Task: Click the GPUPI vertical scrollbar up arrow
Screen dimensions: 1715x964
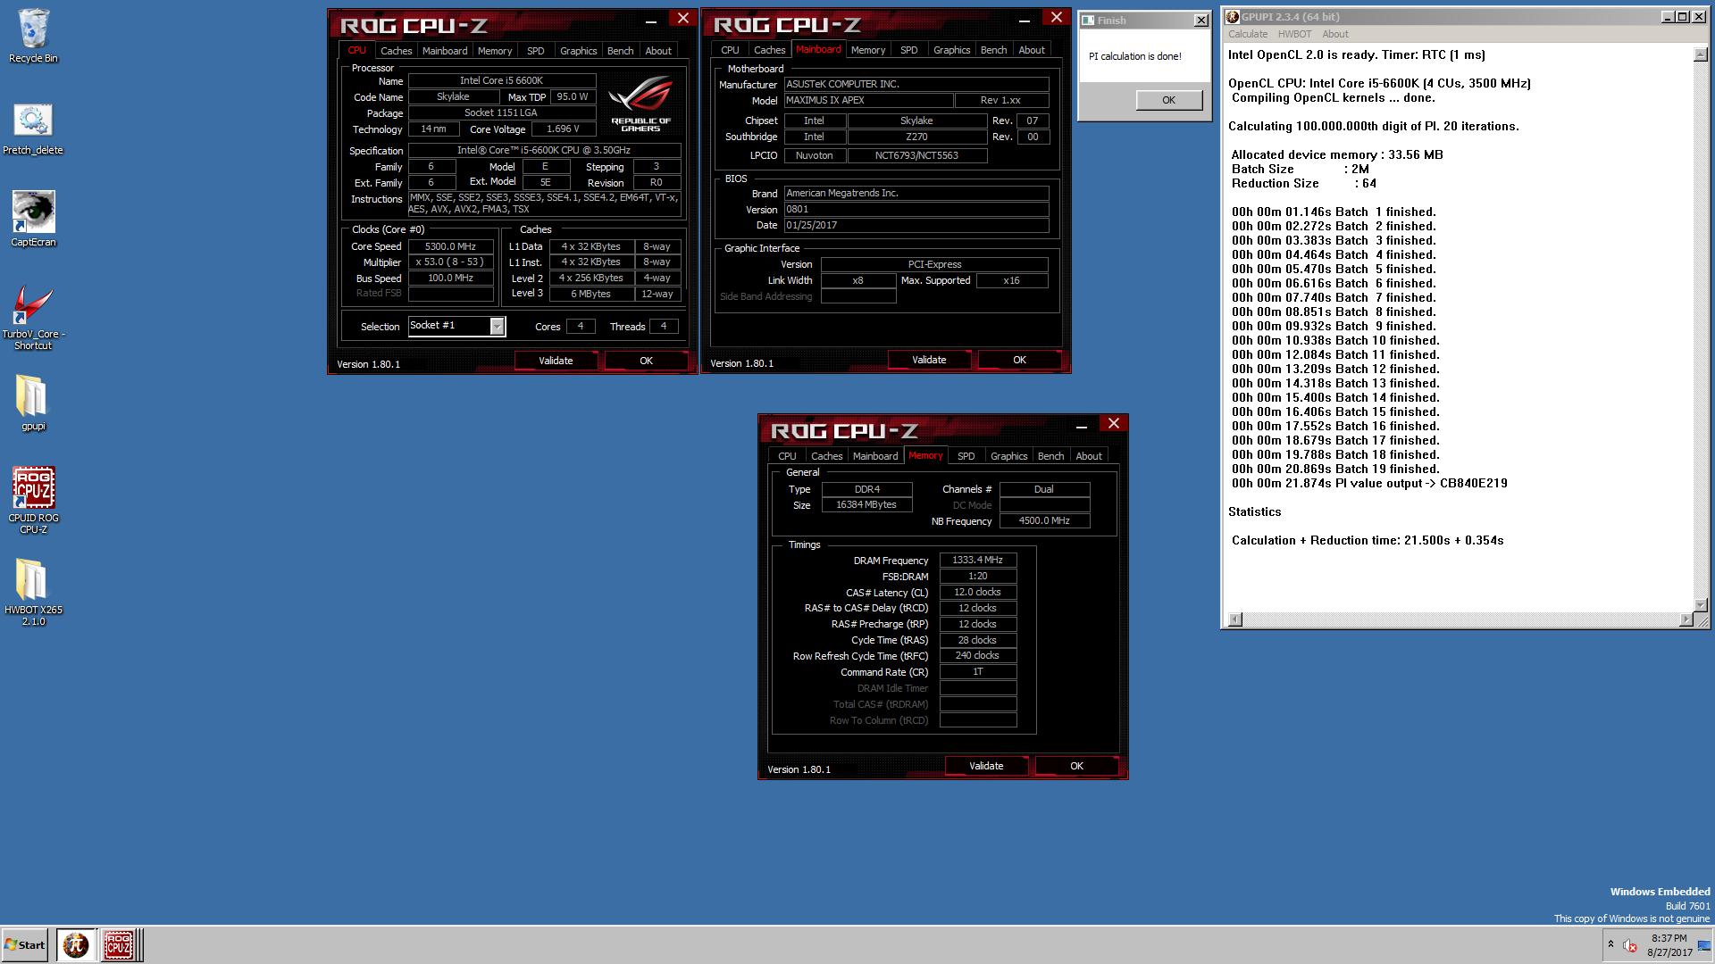Action: coord(1700,54)
